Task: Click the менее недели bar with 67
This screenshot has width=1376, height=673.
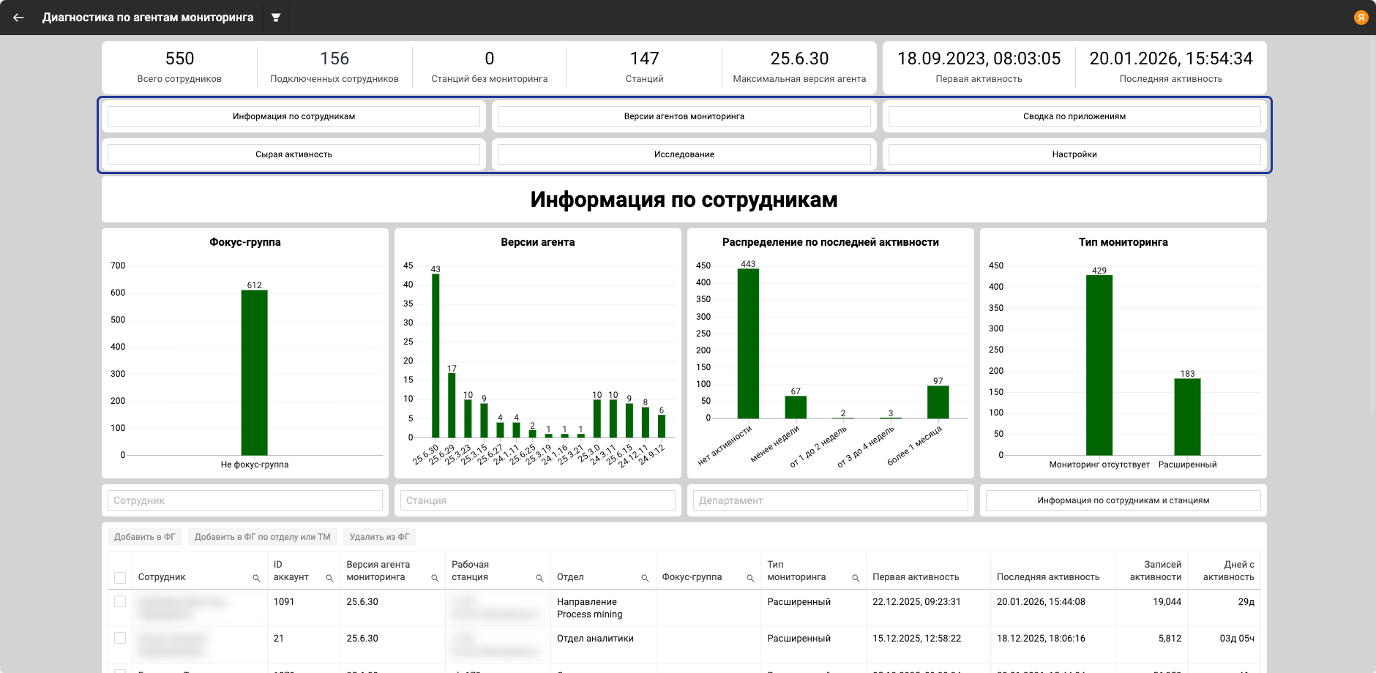Action: coord(796,407)
